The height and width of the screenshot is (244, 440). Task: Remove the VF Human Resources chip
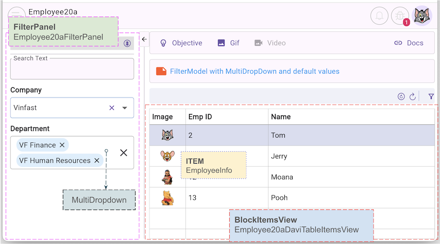click(x=96, y=160)
